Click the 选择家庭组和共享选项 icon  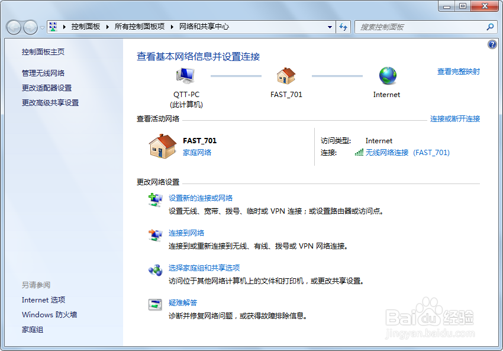[x=156, y=268]
